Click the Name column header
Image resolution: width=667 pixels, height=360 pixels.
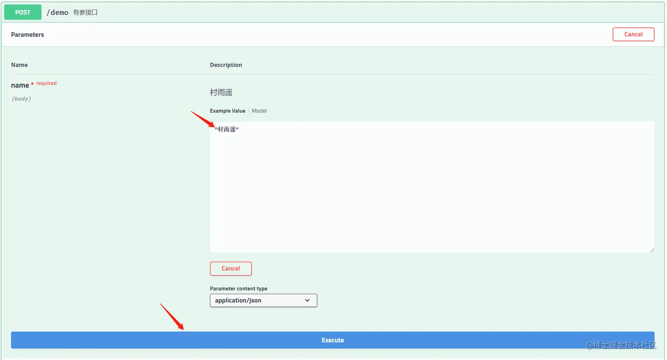(19, 64)
